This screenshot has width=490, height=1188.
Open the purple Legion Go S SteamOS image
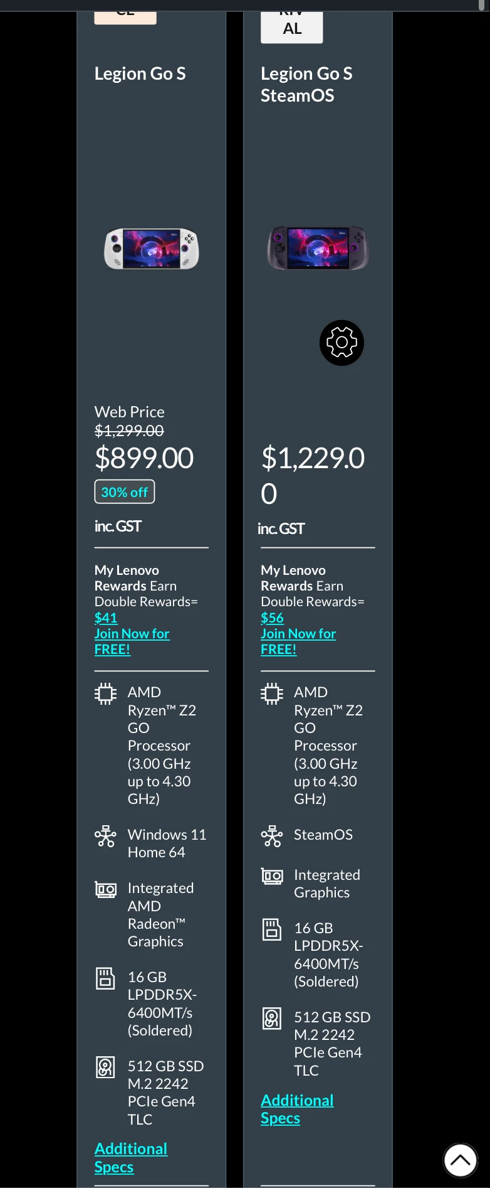tap(318, 248)
